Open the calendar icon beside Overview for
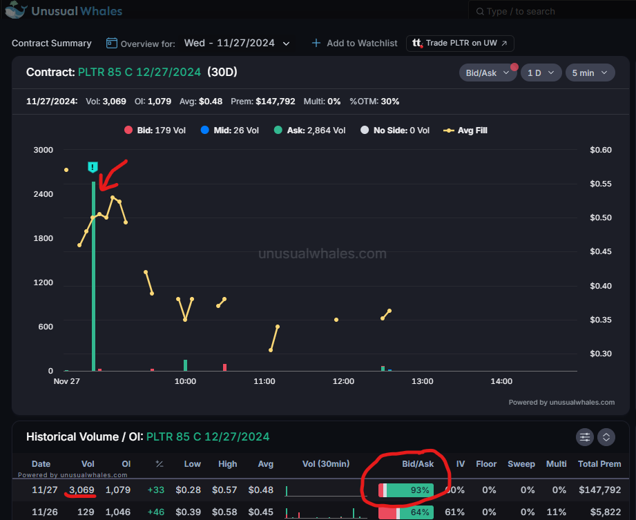The image size is (636, 520). pos(112,43)
